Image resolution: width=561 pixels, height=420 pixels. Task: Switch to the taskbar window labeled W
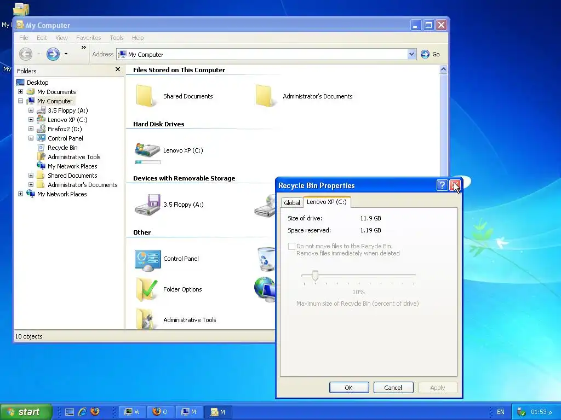[x=131, y=412]
